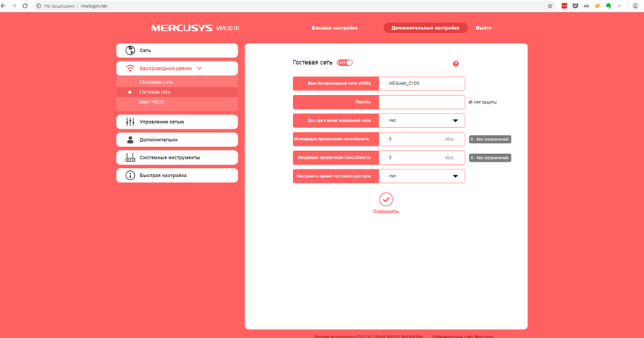This screenshot has width=644, height=338.
Task: Open the red question mark help icon
Action: coord(455,64)
